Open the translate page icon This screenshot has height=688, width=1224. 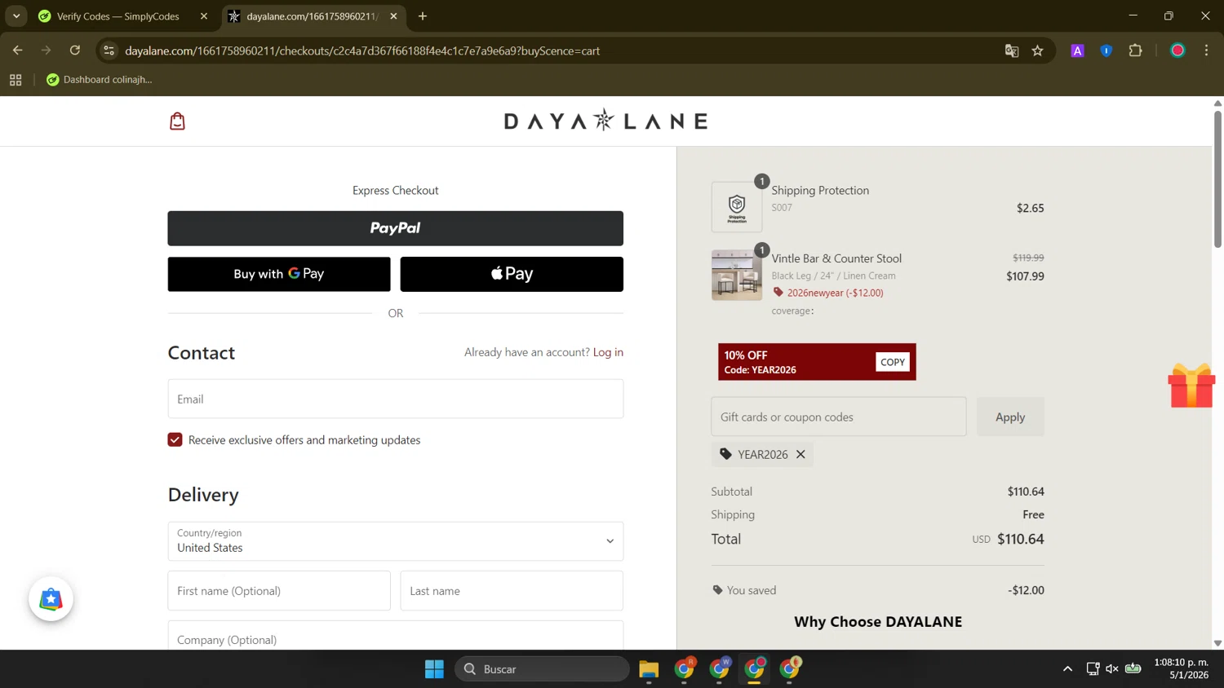[1012, 51]
